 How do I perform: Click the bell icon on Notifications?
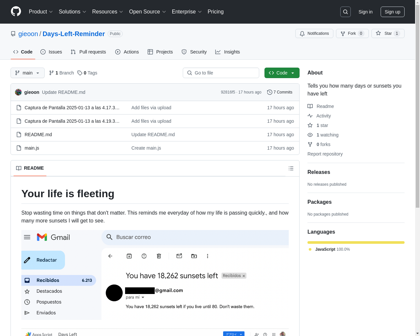click(302, 33)
